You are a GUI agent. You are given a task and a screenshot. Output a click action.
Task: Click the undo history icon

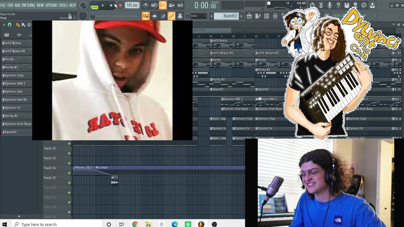pos(312,5)
